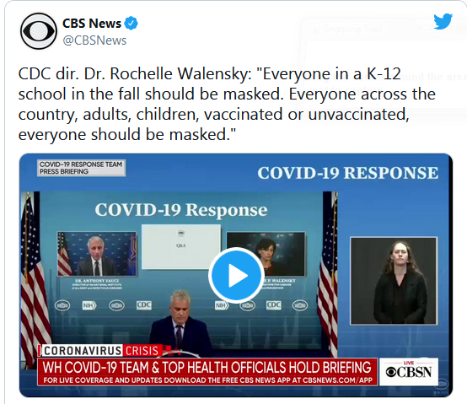Click the CDC logo under Fauci panel

pos(144,305)
